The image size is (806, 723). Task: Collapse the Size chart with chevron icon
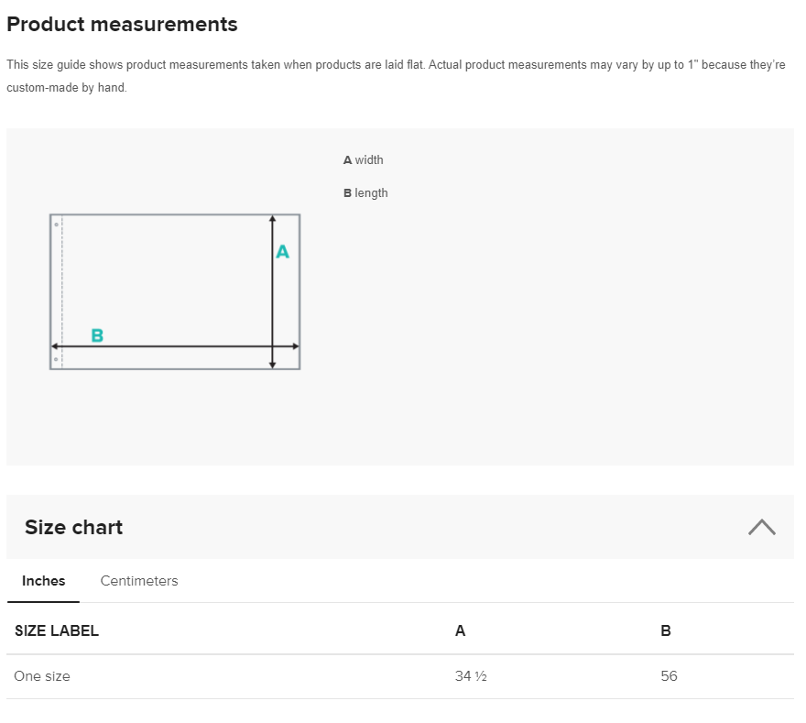tap(761, 527)
